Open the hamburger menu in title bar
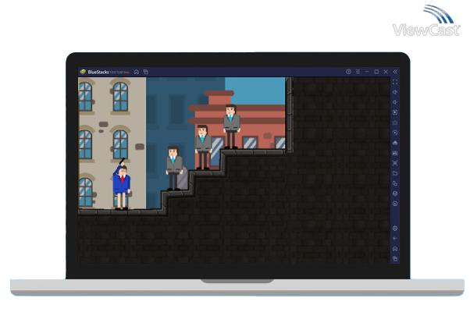The height and width of the screenshot is (323, 470). click(358, 72)
